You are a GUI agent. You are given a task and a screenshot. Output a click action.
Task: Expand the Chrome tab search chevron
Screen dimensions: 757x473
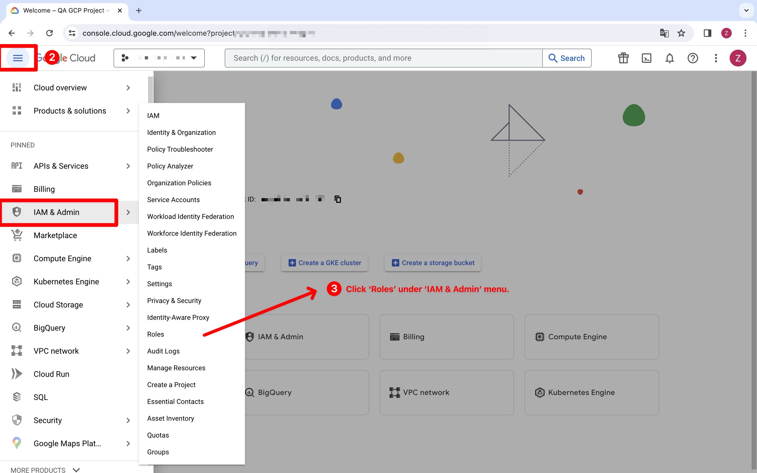pos(746,11)
